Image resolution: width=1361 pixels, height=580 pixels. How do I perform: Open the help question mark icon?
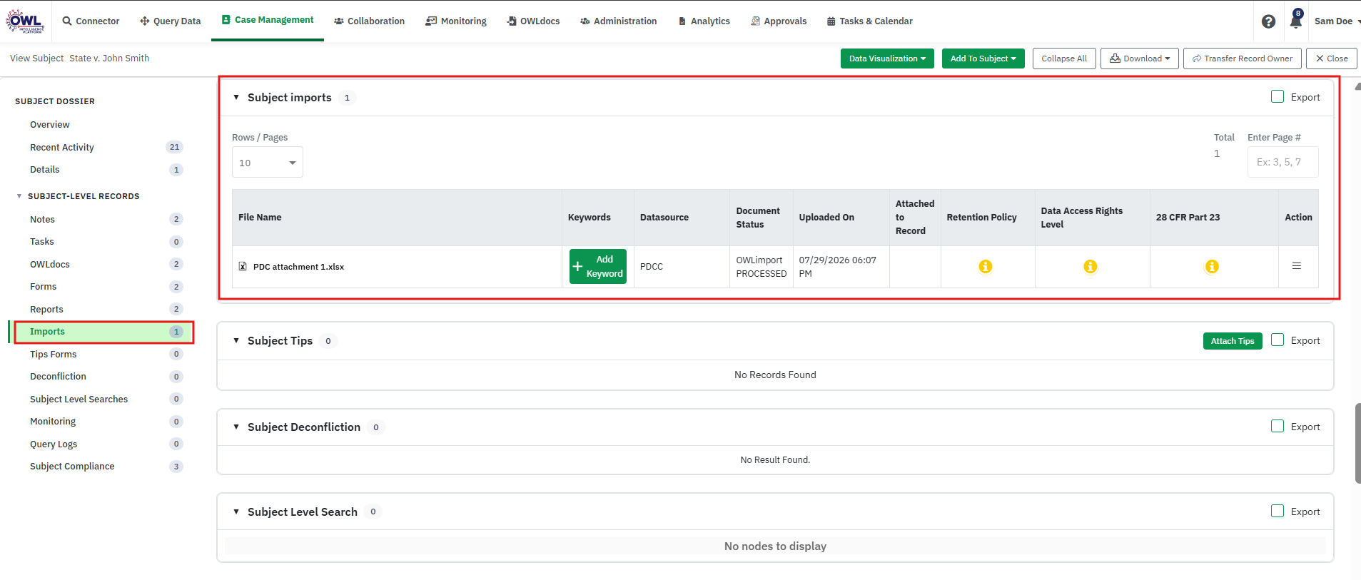point(1268,21)
